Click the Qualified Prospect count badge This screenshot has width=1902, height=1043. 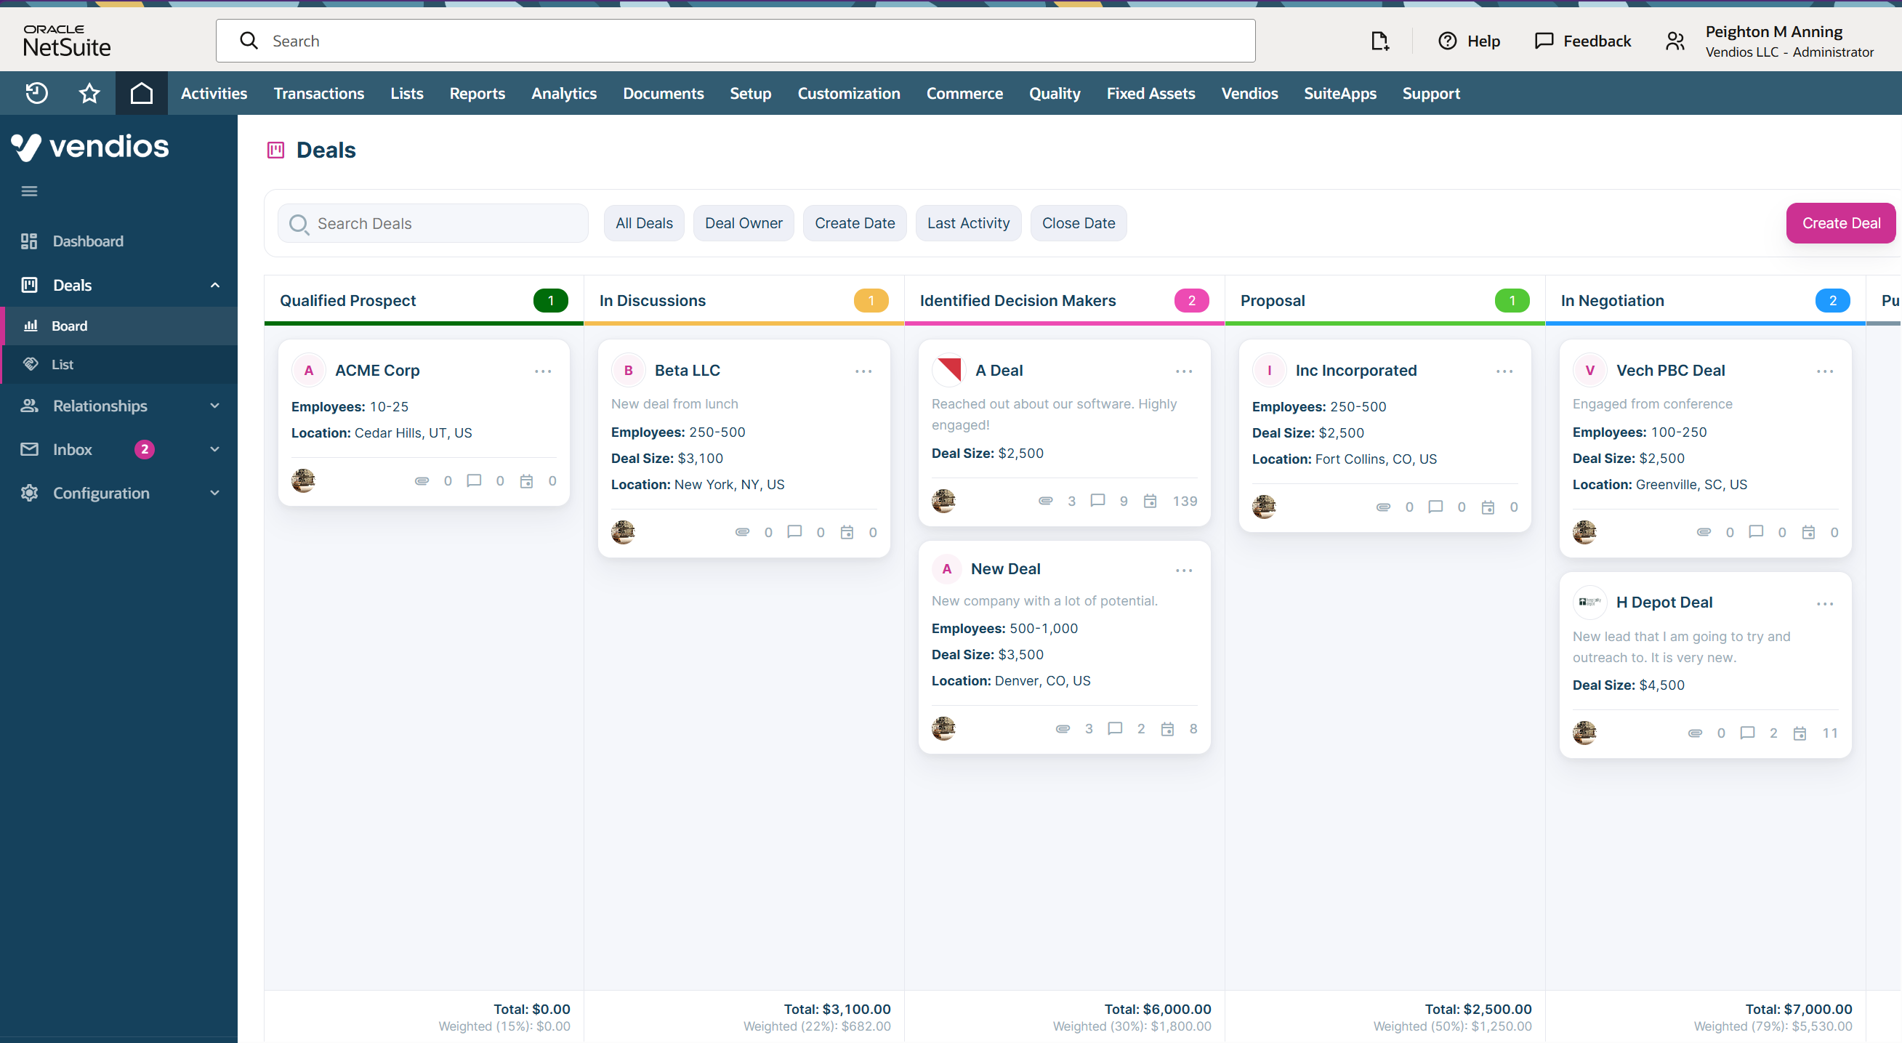click(550, 300)
